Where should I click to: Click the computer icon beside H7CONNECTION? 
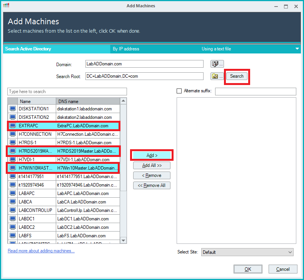point(13,134)
